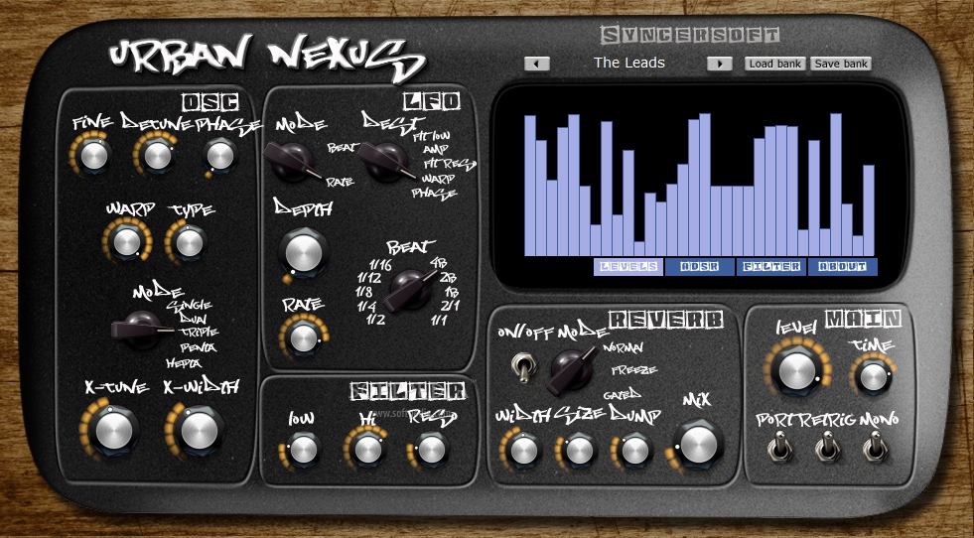This screenshot has width=974, height=538.
Task: Click the Reverb Mix knob
Action: (699, 445)
